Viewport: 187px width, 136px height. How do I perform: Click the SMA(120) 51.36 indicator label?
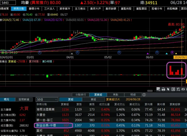click(x=97, y=20)
